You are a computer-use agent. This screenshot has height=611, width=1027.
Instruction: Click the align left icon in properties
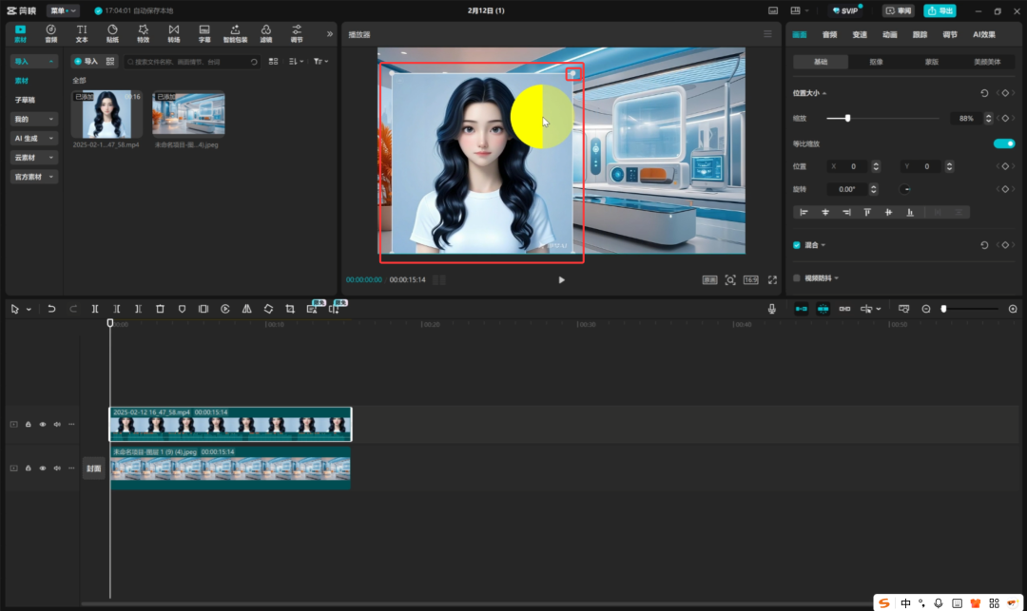point(804,212)
